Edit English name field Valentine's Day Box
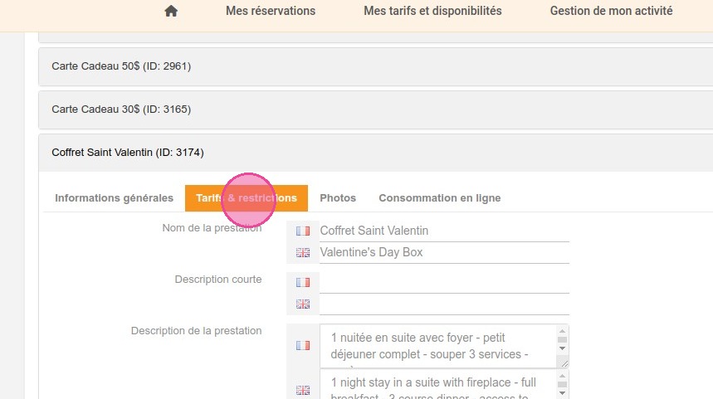This screenshot has height=399, width=713. coord(444,253)
